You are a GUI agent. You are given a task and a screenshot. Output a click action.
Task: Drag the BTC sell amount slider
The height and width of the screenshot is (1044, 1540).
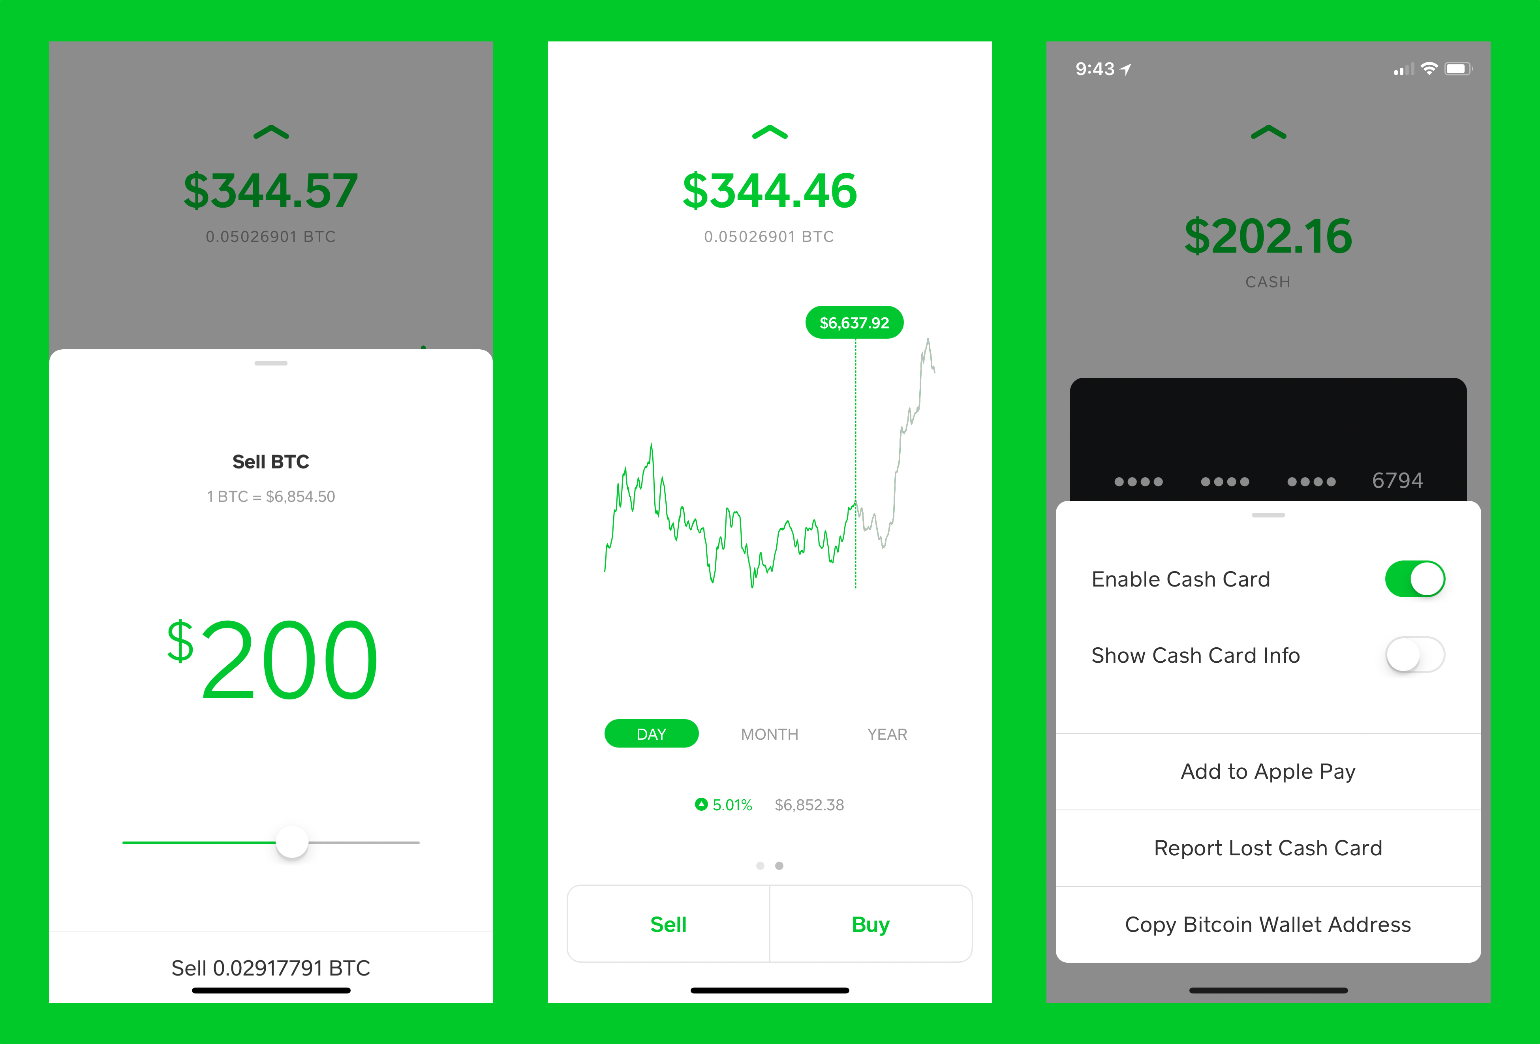(x=291, y=841)
